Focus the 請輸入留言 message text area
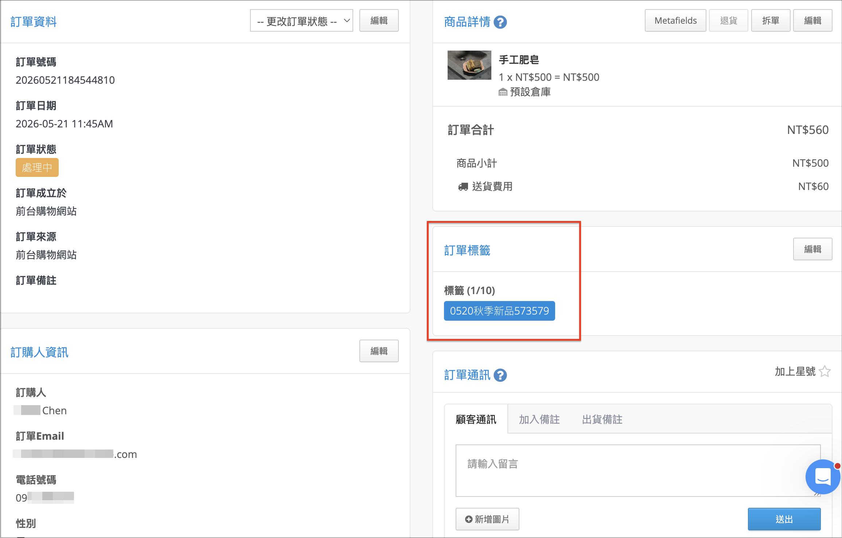 tap(638, 470)
